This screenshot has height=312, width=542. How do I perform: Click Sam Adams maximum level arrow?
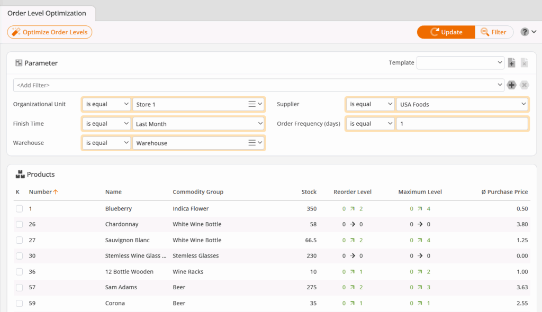[420, 287]
